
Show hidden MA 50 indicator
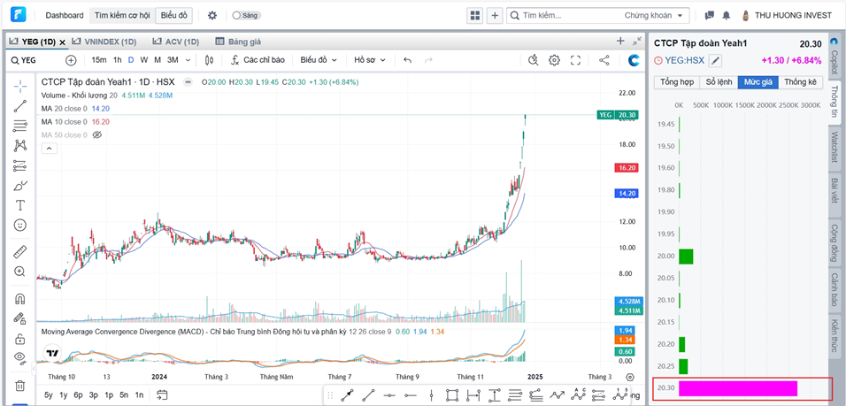pos(97,134)
